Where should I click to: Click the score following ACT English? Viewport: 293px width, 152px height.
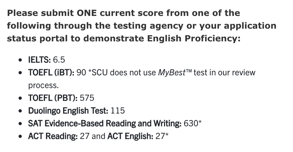click(162, 136)
